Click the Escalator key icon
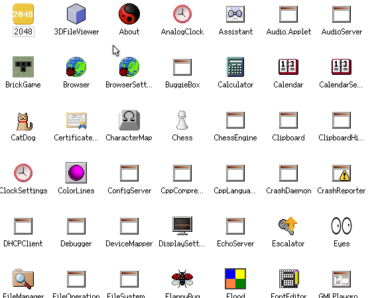Image resolution: width=374 pixels, height=298 pixels. 288,226
